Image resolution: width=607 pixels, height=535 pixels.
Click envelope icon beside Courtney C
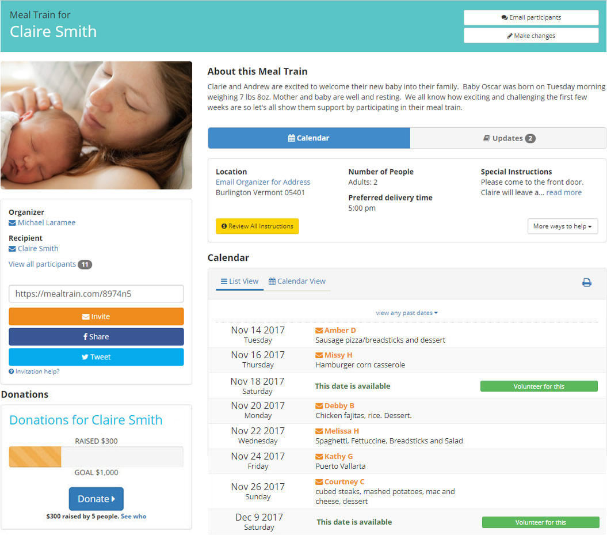tap(319, 482)
